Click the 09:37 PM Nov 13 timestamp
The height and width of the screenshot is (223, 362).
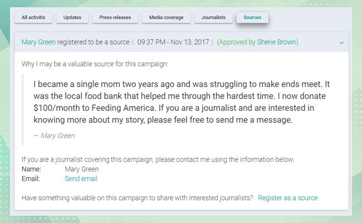point(173,42)
